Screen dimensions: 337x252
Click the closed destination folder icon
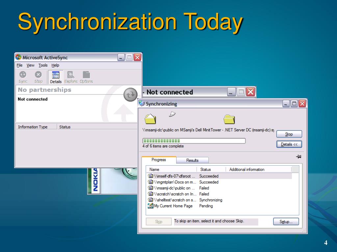point(229,119)
